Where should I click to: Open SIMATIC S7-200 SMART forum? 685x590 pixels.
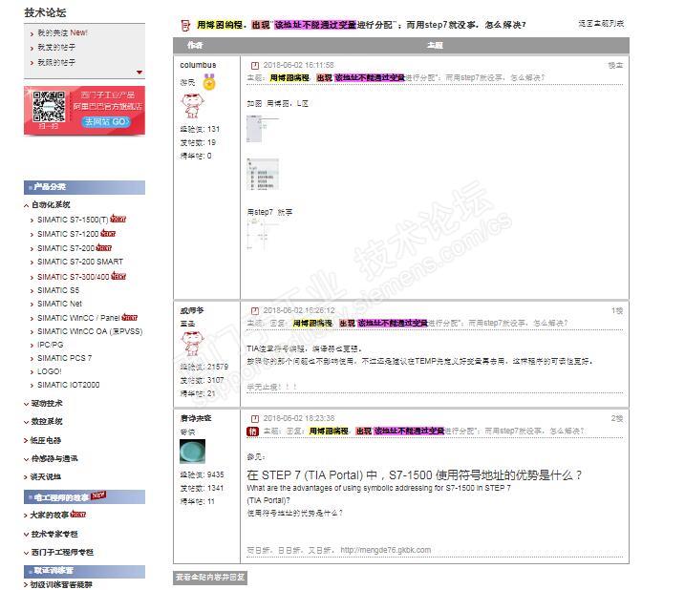pos(80,262)
